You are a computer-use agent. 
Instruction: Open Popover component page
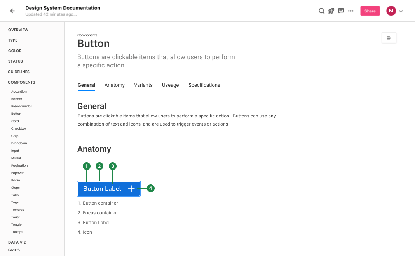click(x=17, y=173)
